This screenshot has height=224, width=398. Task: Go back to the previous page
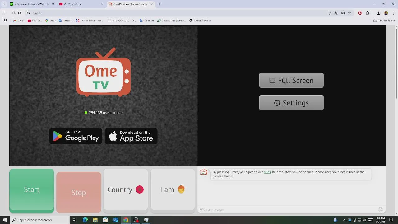(5, 13)
